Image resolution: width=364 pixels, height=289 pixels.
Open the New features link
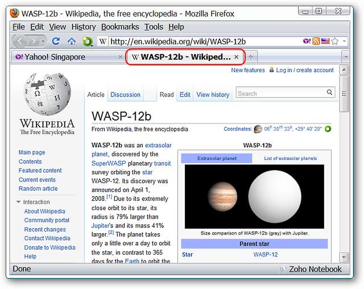click(x=248, y=70)
